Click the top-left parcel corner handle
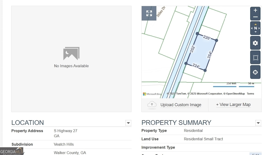Viewport: 268px width, 155px height. click(x=197, y=34)
